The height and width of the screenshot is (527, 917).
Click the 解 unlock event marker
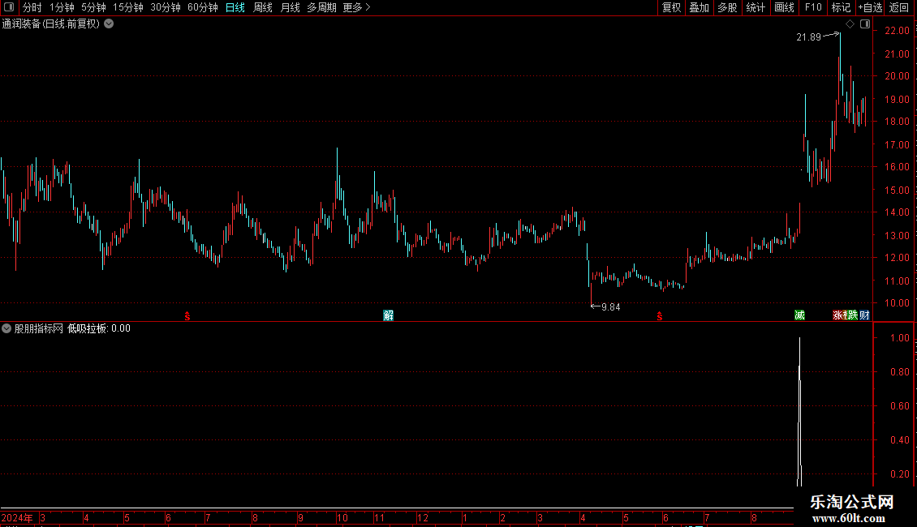(x=389, y=315)
